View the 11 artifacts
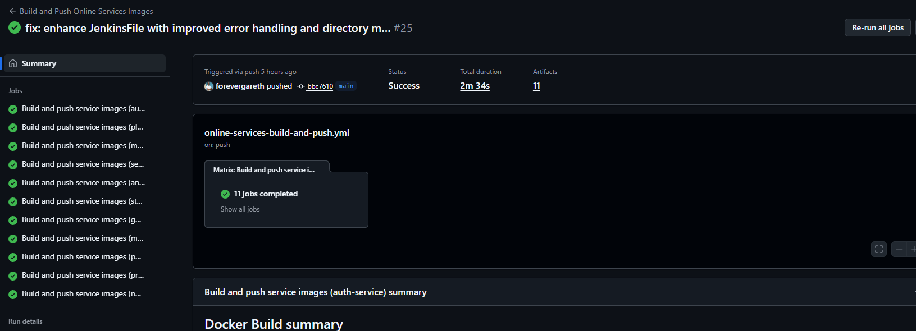The height and width of the screenshot is (331, 916). click(x=536, y=86)
